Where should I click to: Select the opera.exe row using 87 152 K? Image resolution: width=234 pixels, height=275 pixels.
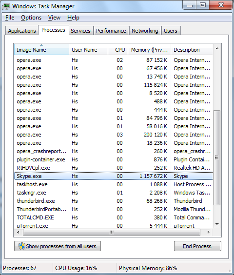point(114,60)
